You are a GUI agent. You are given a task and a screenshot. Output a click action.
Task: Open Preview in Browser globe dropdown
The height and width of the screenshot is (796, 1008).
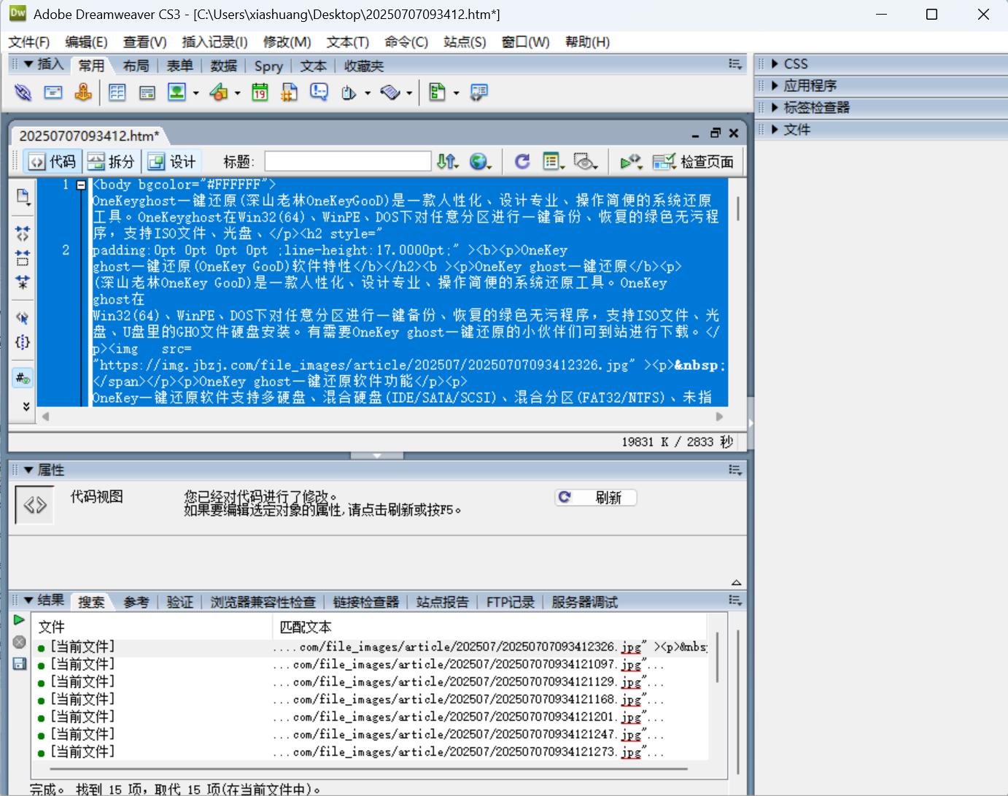coord(480,161)
